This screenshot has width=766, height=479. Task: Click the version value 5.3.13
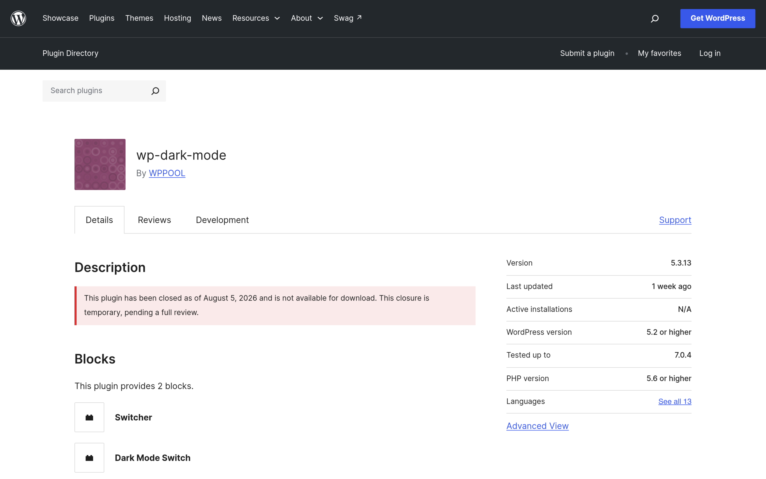pos(681,263)
